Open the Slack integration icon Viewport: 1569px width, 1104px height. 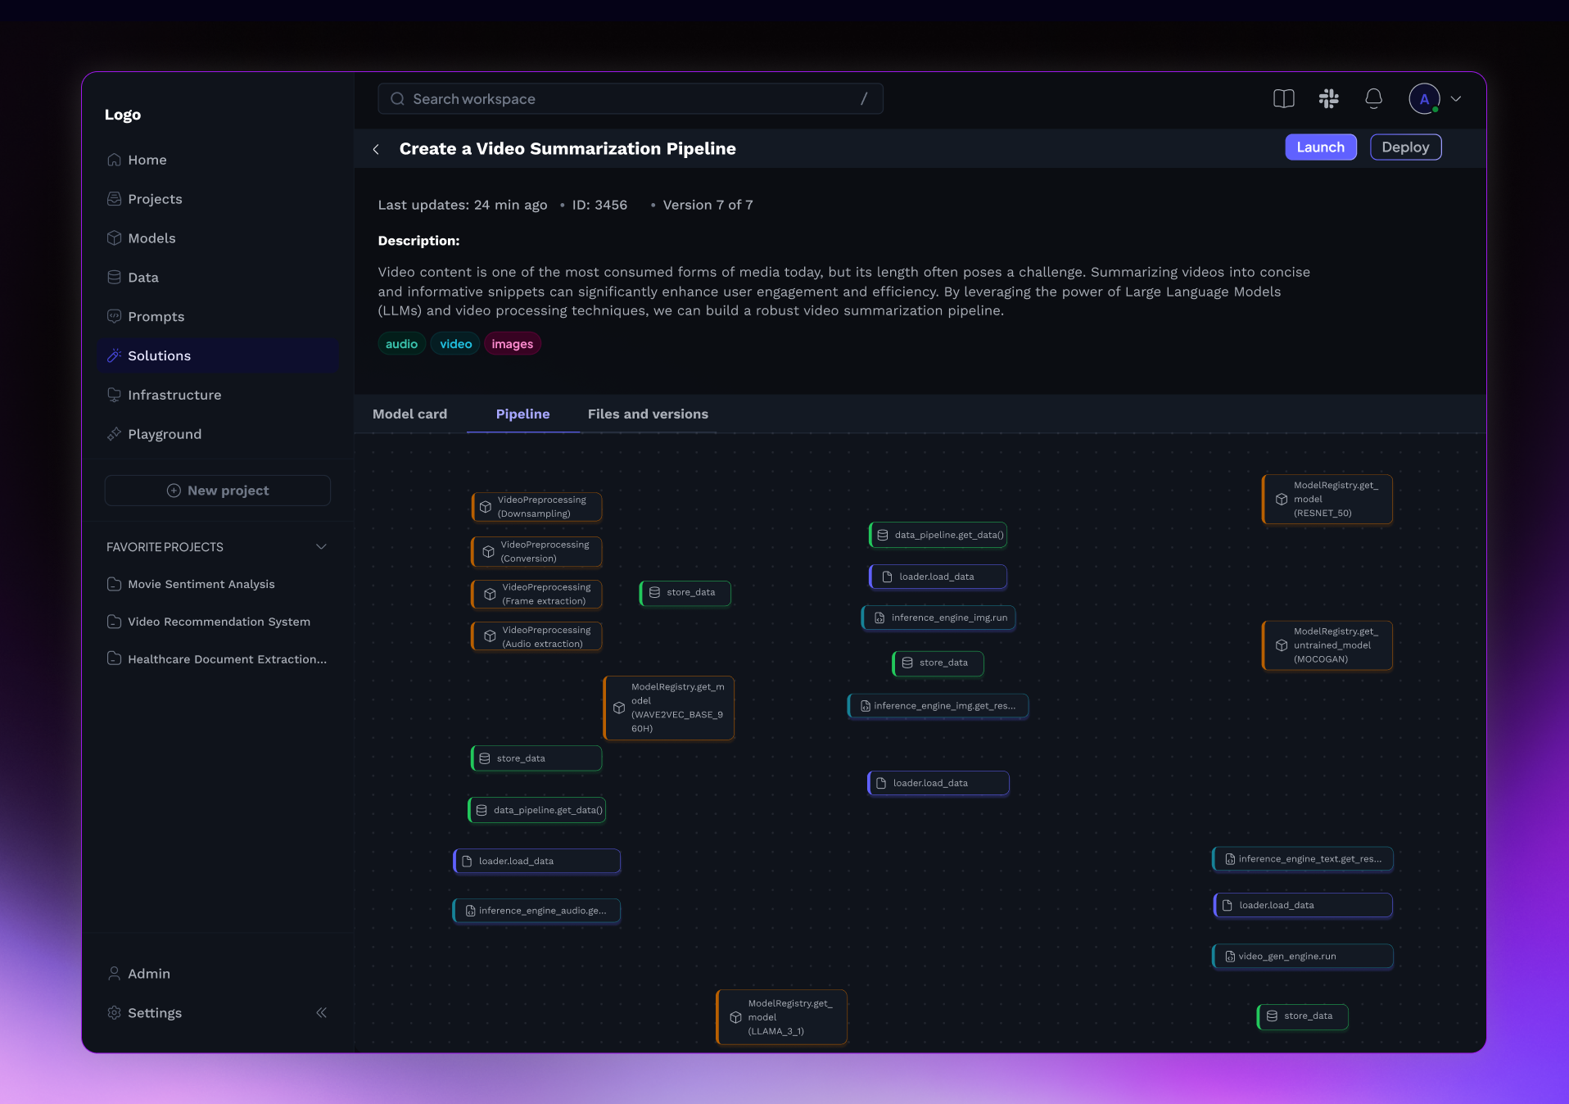coord(1328,99)
